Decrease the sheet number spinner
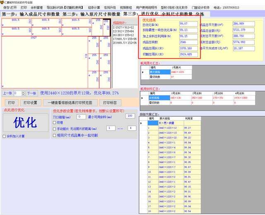Screen dimensions: 265x215 (x=23, y=94)
